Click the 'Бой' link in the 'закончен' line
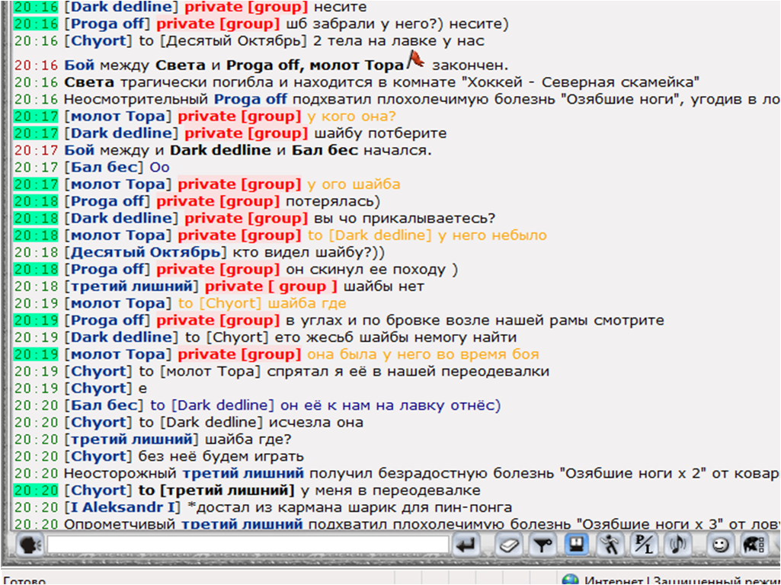Viewport: 781px width, 585px height. click(79, 66)
